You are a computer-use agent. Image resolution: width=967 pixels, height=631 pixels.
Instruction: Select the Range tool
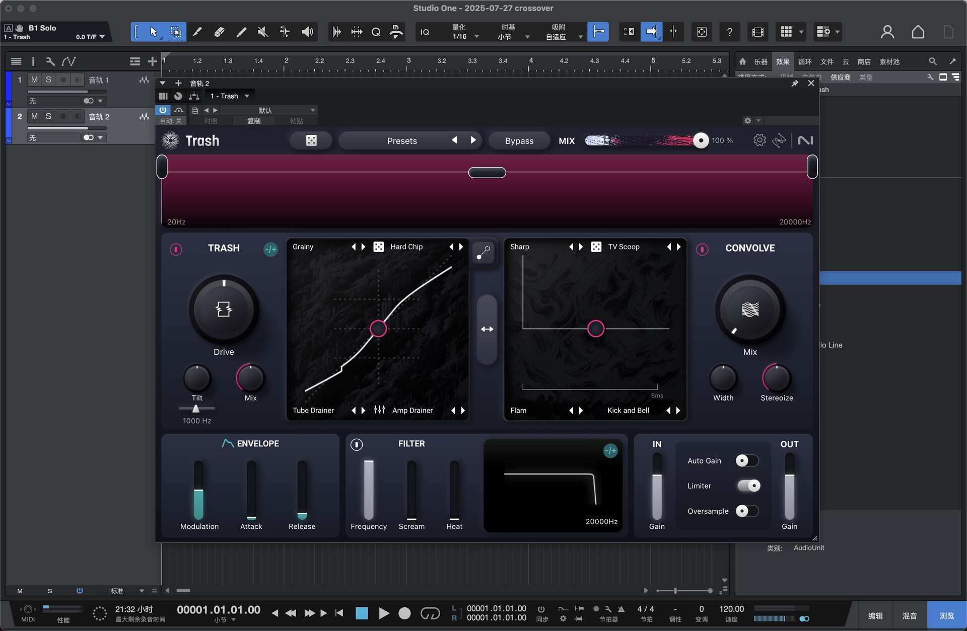(x=176, y=32)
